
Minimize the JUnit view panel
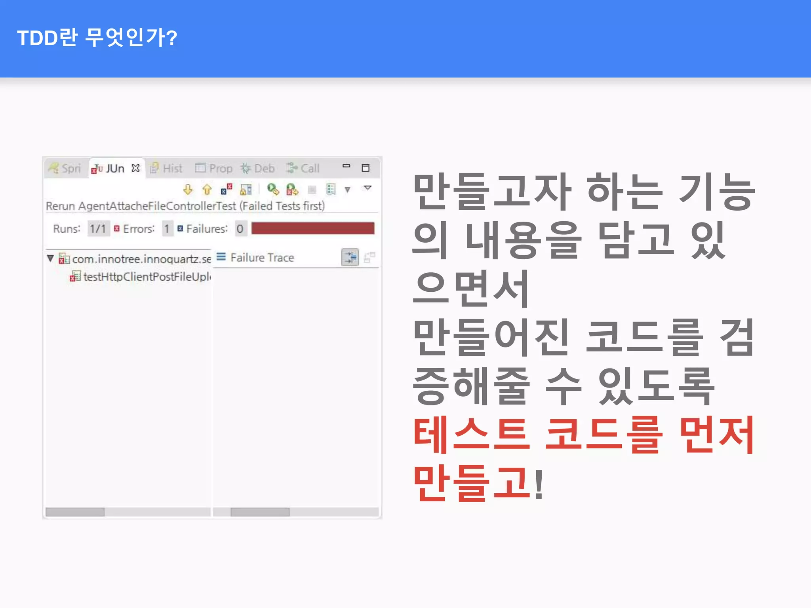pyautogui.click(x=346, y=166)
